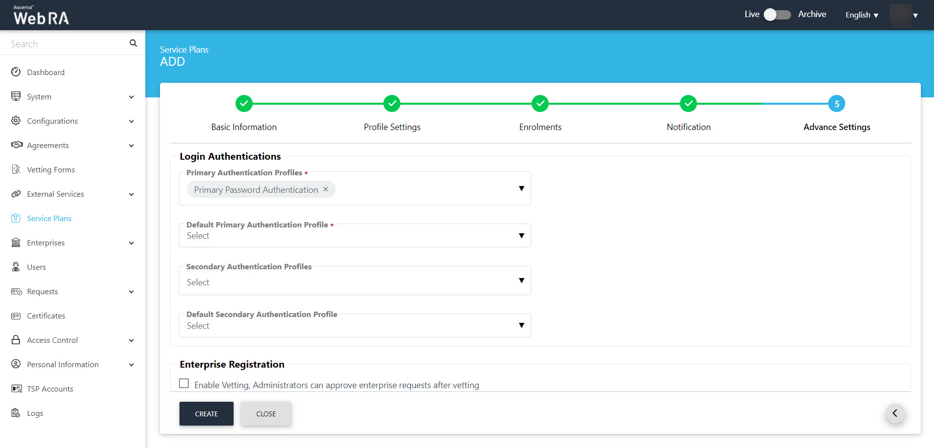Screen dimensions: 934x448
Task: Go to completed Basic Information step
Action: (244, 104)
